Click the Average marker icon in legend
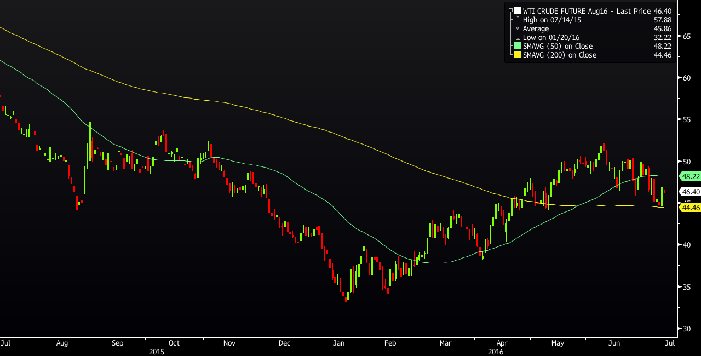Viewport: 701px width, 356px height. click(518, 28)
